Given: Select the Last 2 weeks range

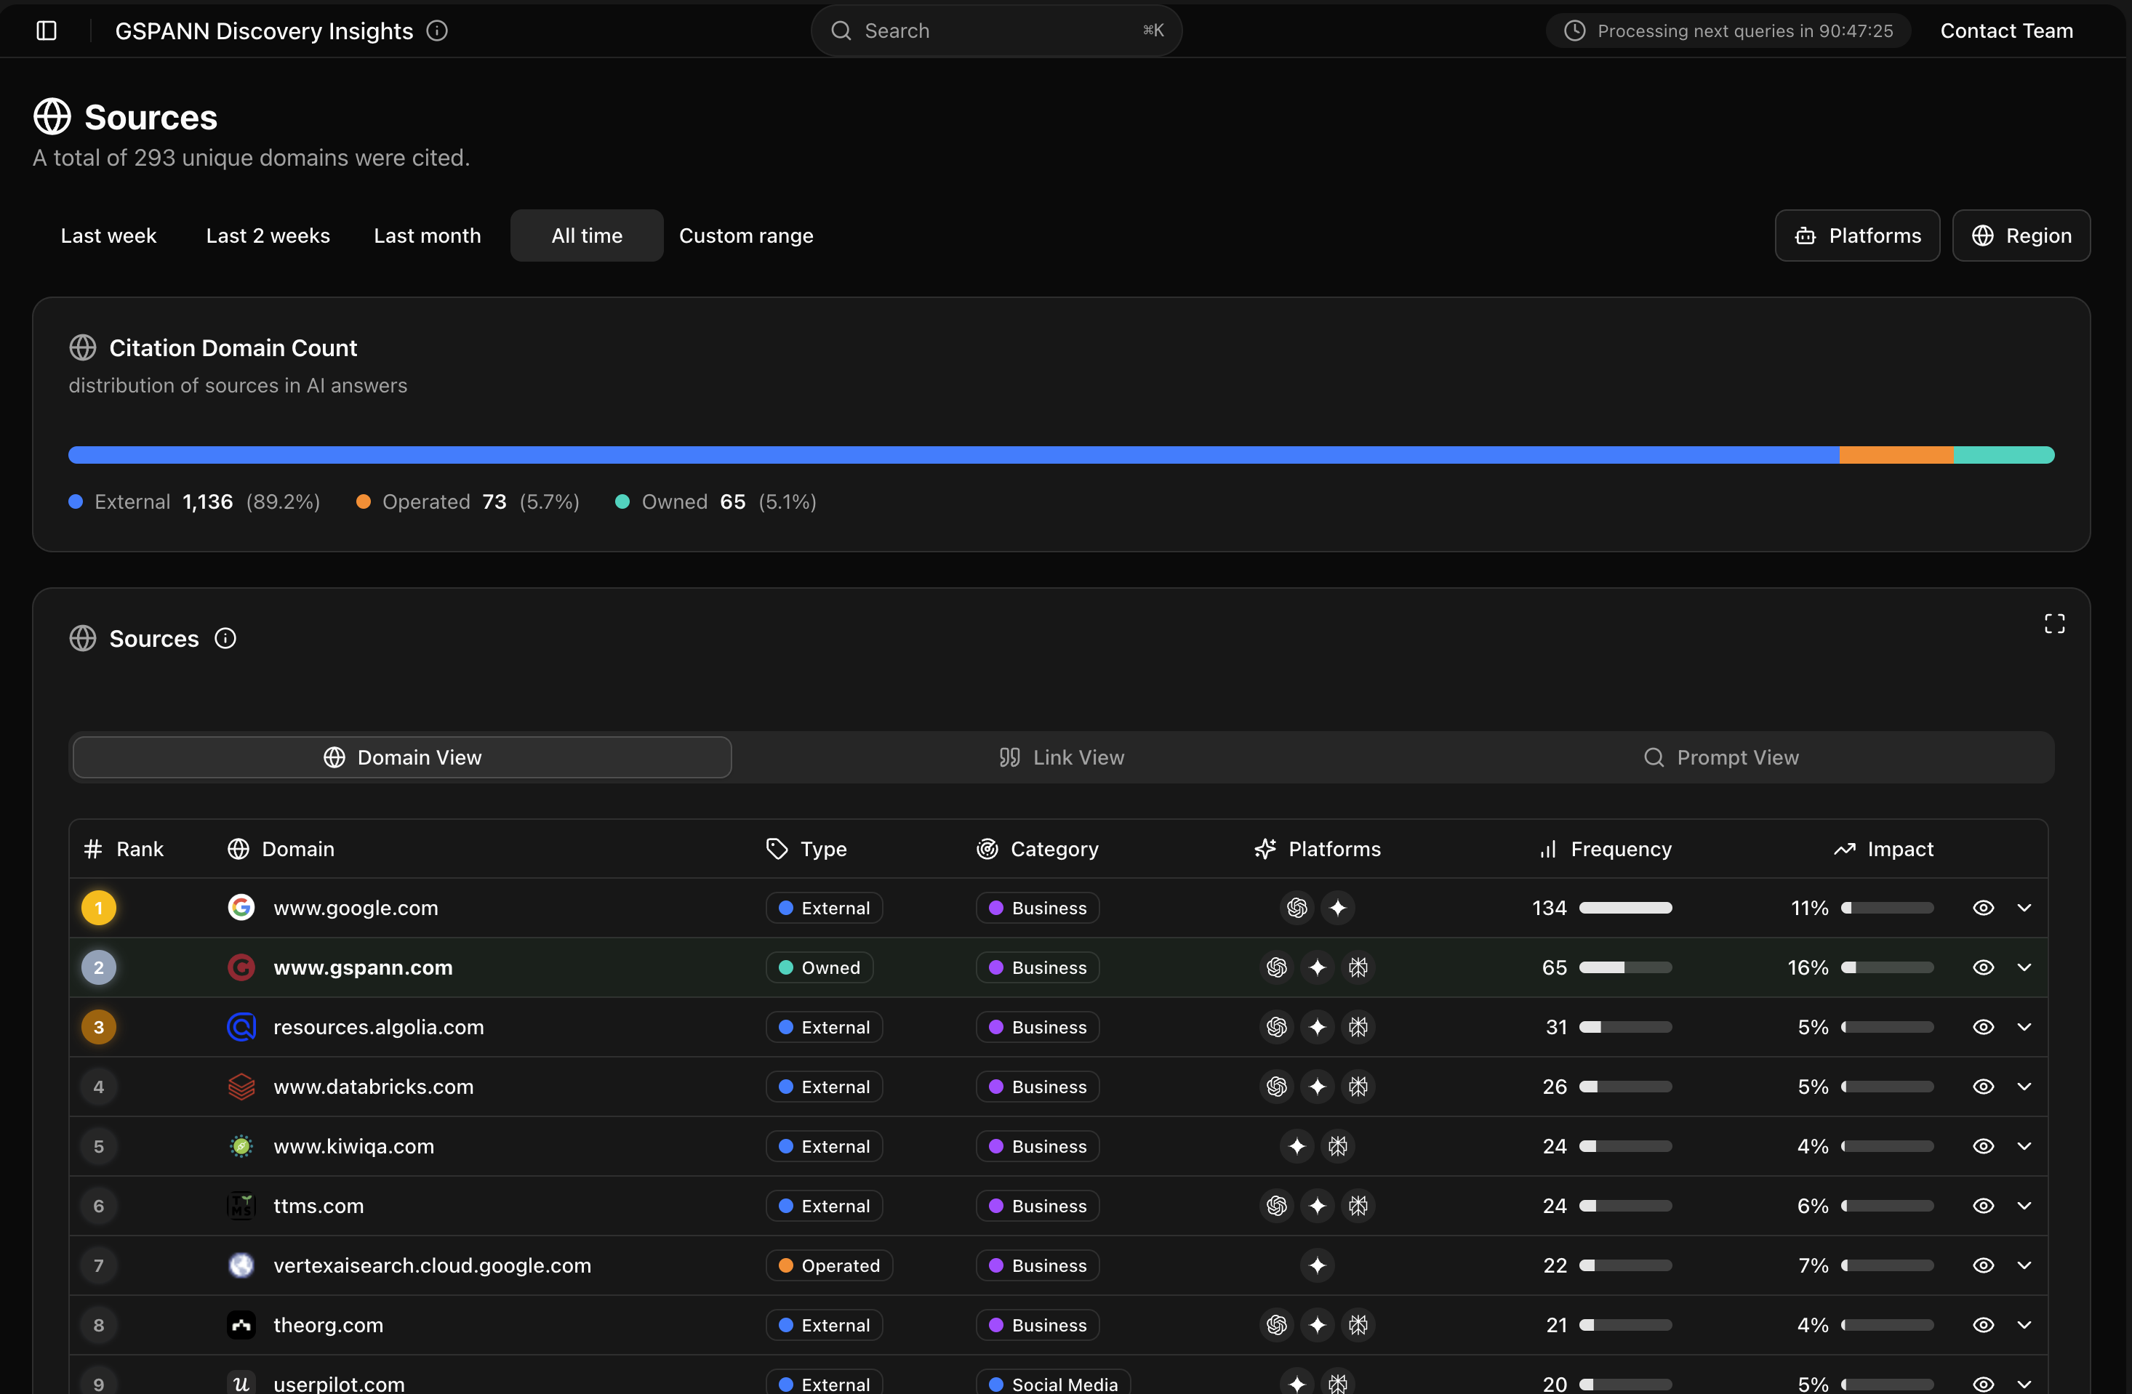Looking at the screenshot, I should [268, 235].
